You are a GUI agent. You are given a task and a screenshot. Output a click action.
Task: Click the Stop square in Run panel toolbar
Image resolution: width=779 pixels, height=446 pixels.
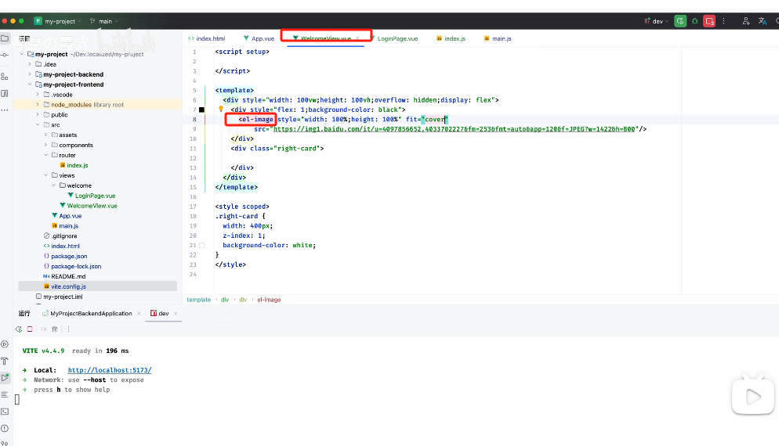pos(30,329)
